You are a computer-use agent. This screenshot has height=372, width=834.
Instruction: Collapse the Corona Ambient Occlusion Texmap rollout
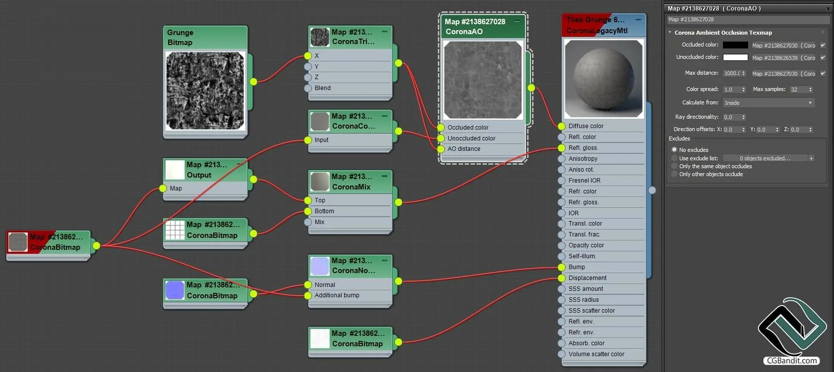tap(670, 32)
